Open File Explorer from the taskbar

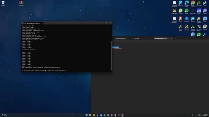coord(90,115)
